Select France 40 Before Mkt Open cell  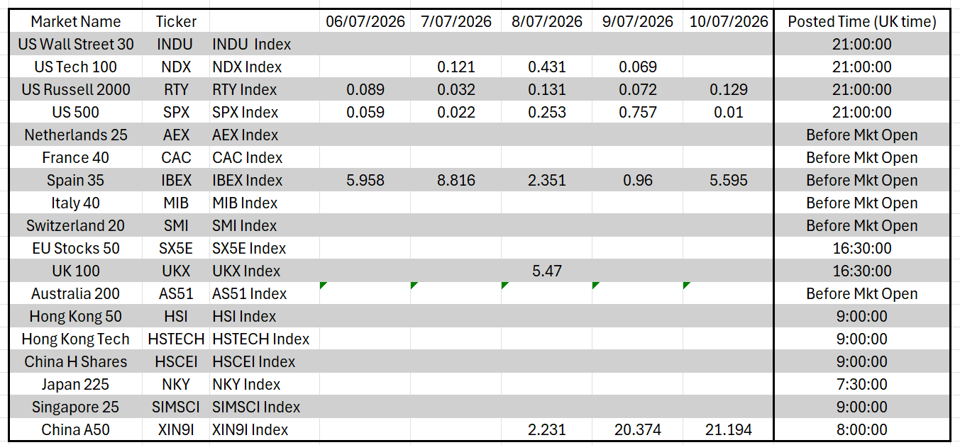click(x=862, y=157)
